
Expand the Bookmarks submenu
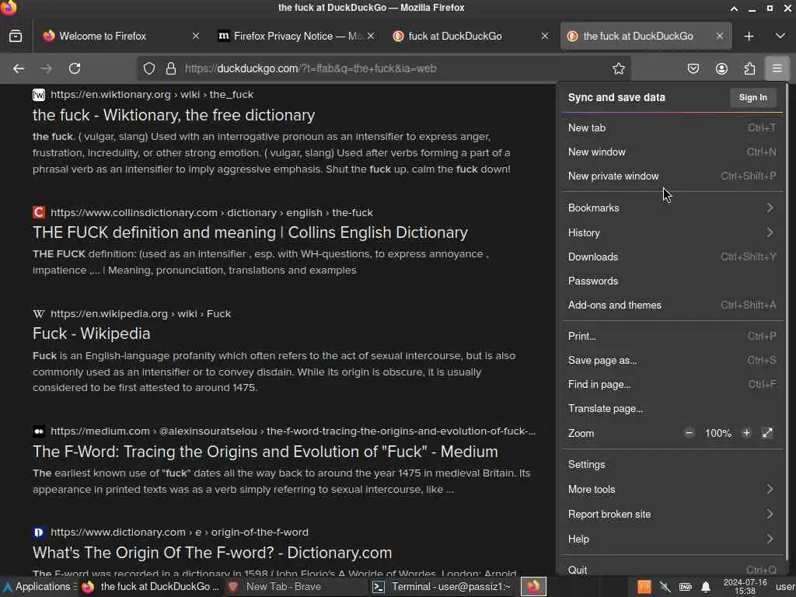(672, 208)
